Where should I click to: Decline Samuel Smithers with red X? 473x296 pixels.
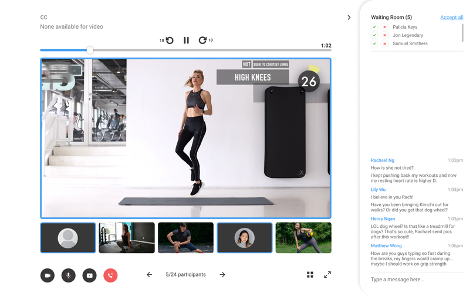(x=384, y=43)
